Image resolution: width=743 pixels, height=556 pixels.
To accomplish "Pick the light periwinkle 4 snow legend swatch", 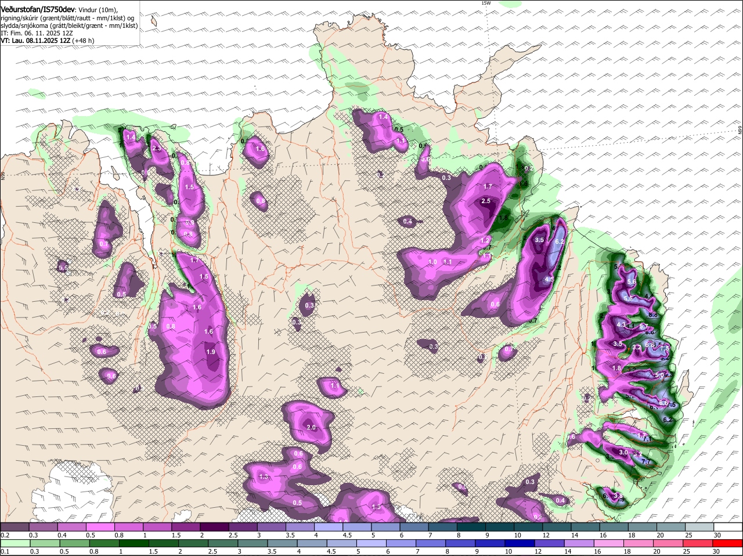I will (329, 526).
